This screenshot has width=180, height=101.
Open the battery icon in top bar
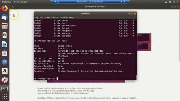point(174,2)
